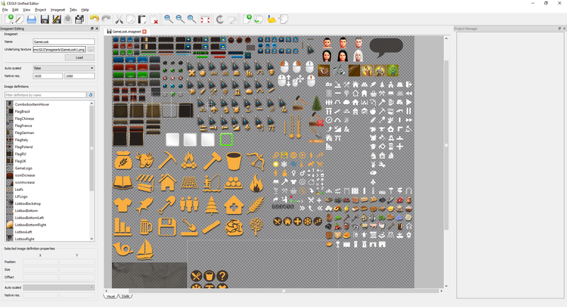The height and width of the screenshot is (307, 567).
Task: Click the Duplicate image icon
Action: tap(258, 19)
